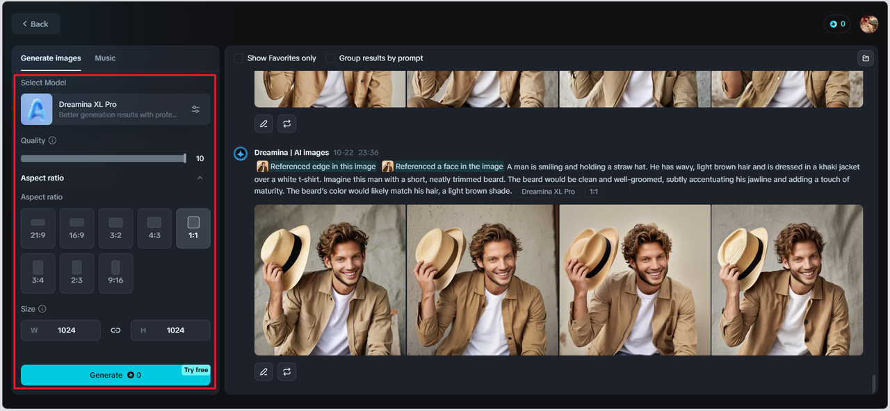
Task: Open the third generated man image
Action: click(635, 280)
